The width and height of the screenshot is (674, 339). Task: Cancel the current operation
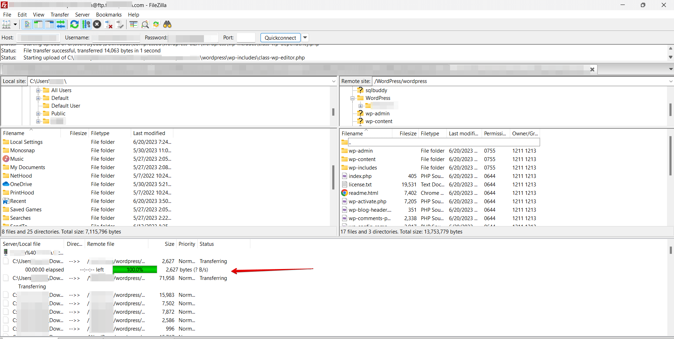pos(97,25)
